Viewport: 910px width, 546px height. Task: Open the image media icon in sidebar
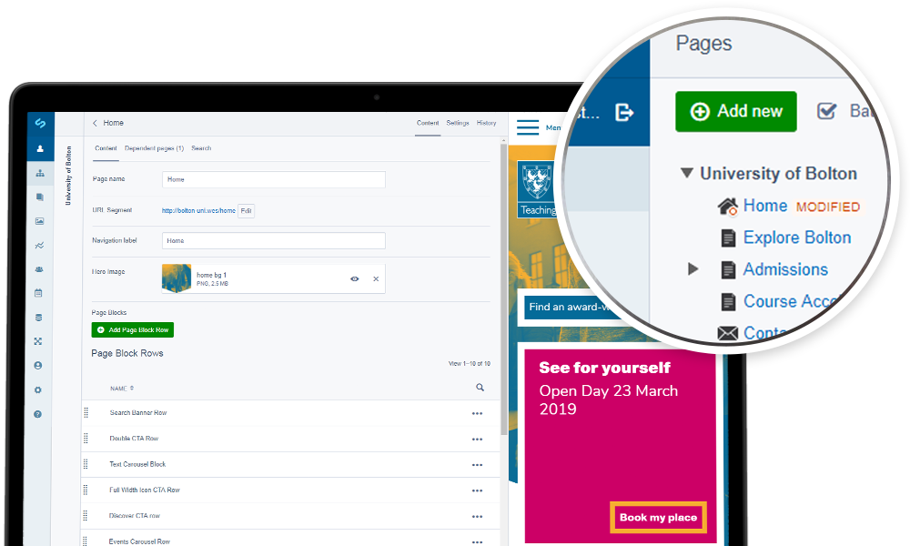pos(39,221)
